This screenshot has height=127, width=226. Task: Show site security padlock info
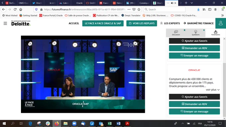pos(41,9)
